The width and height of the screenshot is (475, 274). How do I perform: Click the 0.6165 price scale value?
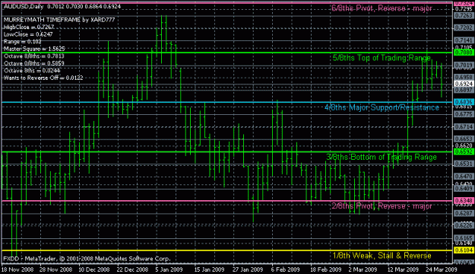(x=464, y=238)
